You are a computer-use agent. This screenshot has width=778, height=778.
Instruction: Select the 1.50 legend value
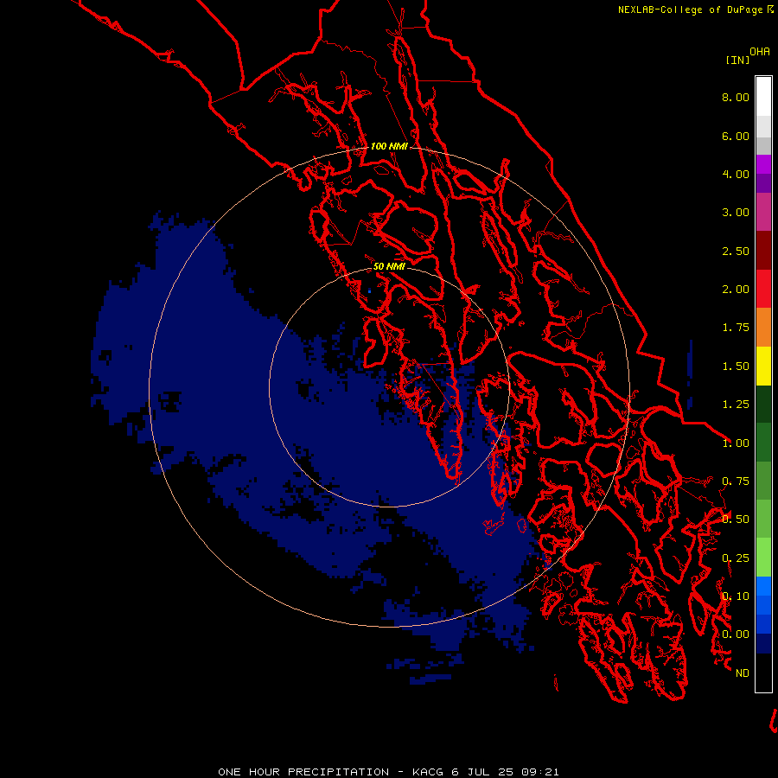pos(736,367)
